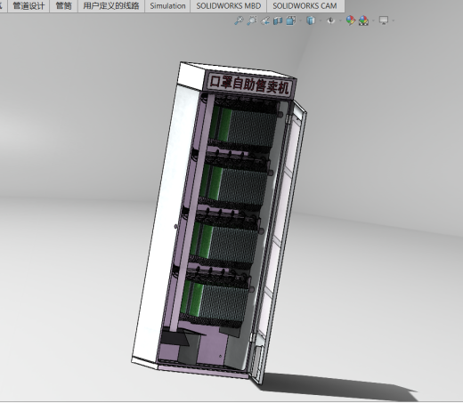Viewport: 463px width, 403px height.
Task: Expand the View Settings dropdown arrow
Action: [x=394, y=20]
